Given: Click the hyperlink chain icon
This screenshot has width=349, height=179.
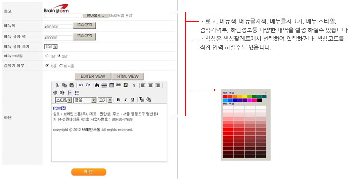Looking at the screenshot, I should tap(118, 85).
